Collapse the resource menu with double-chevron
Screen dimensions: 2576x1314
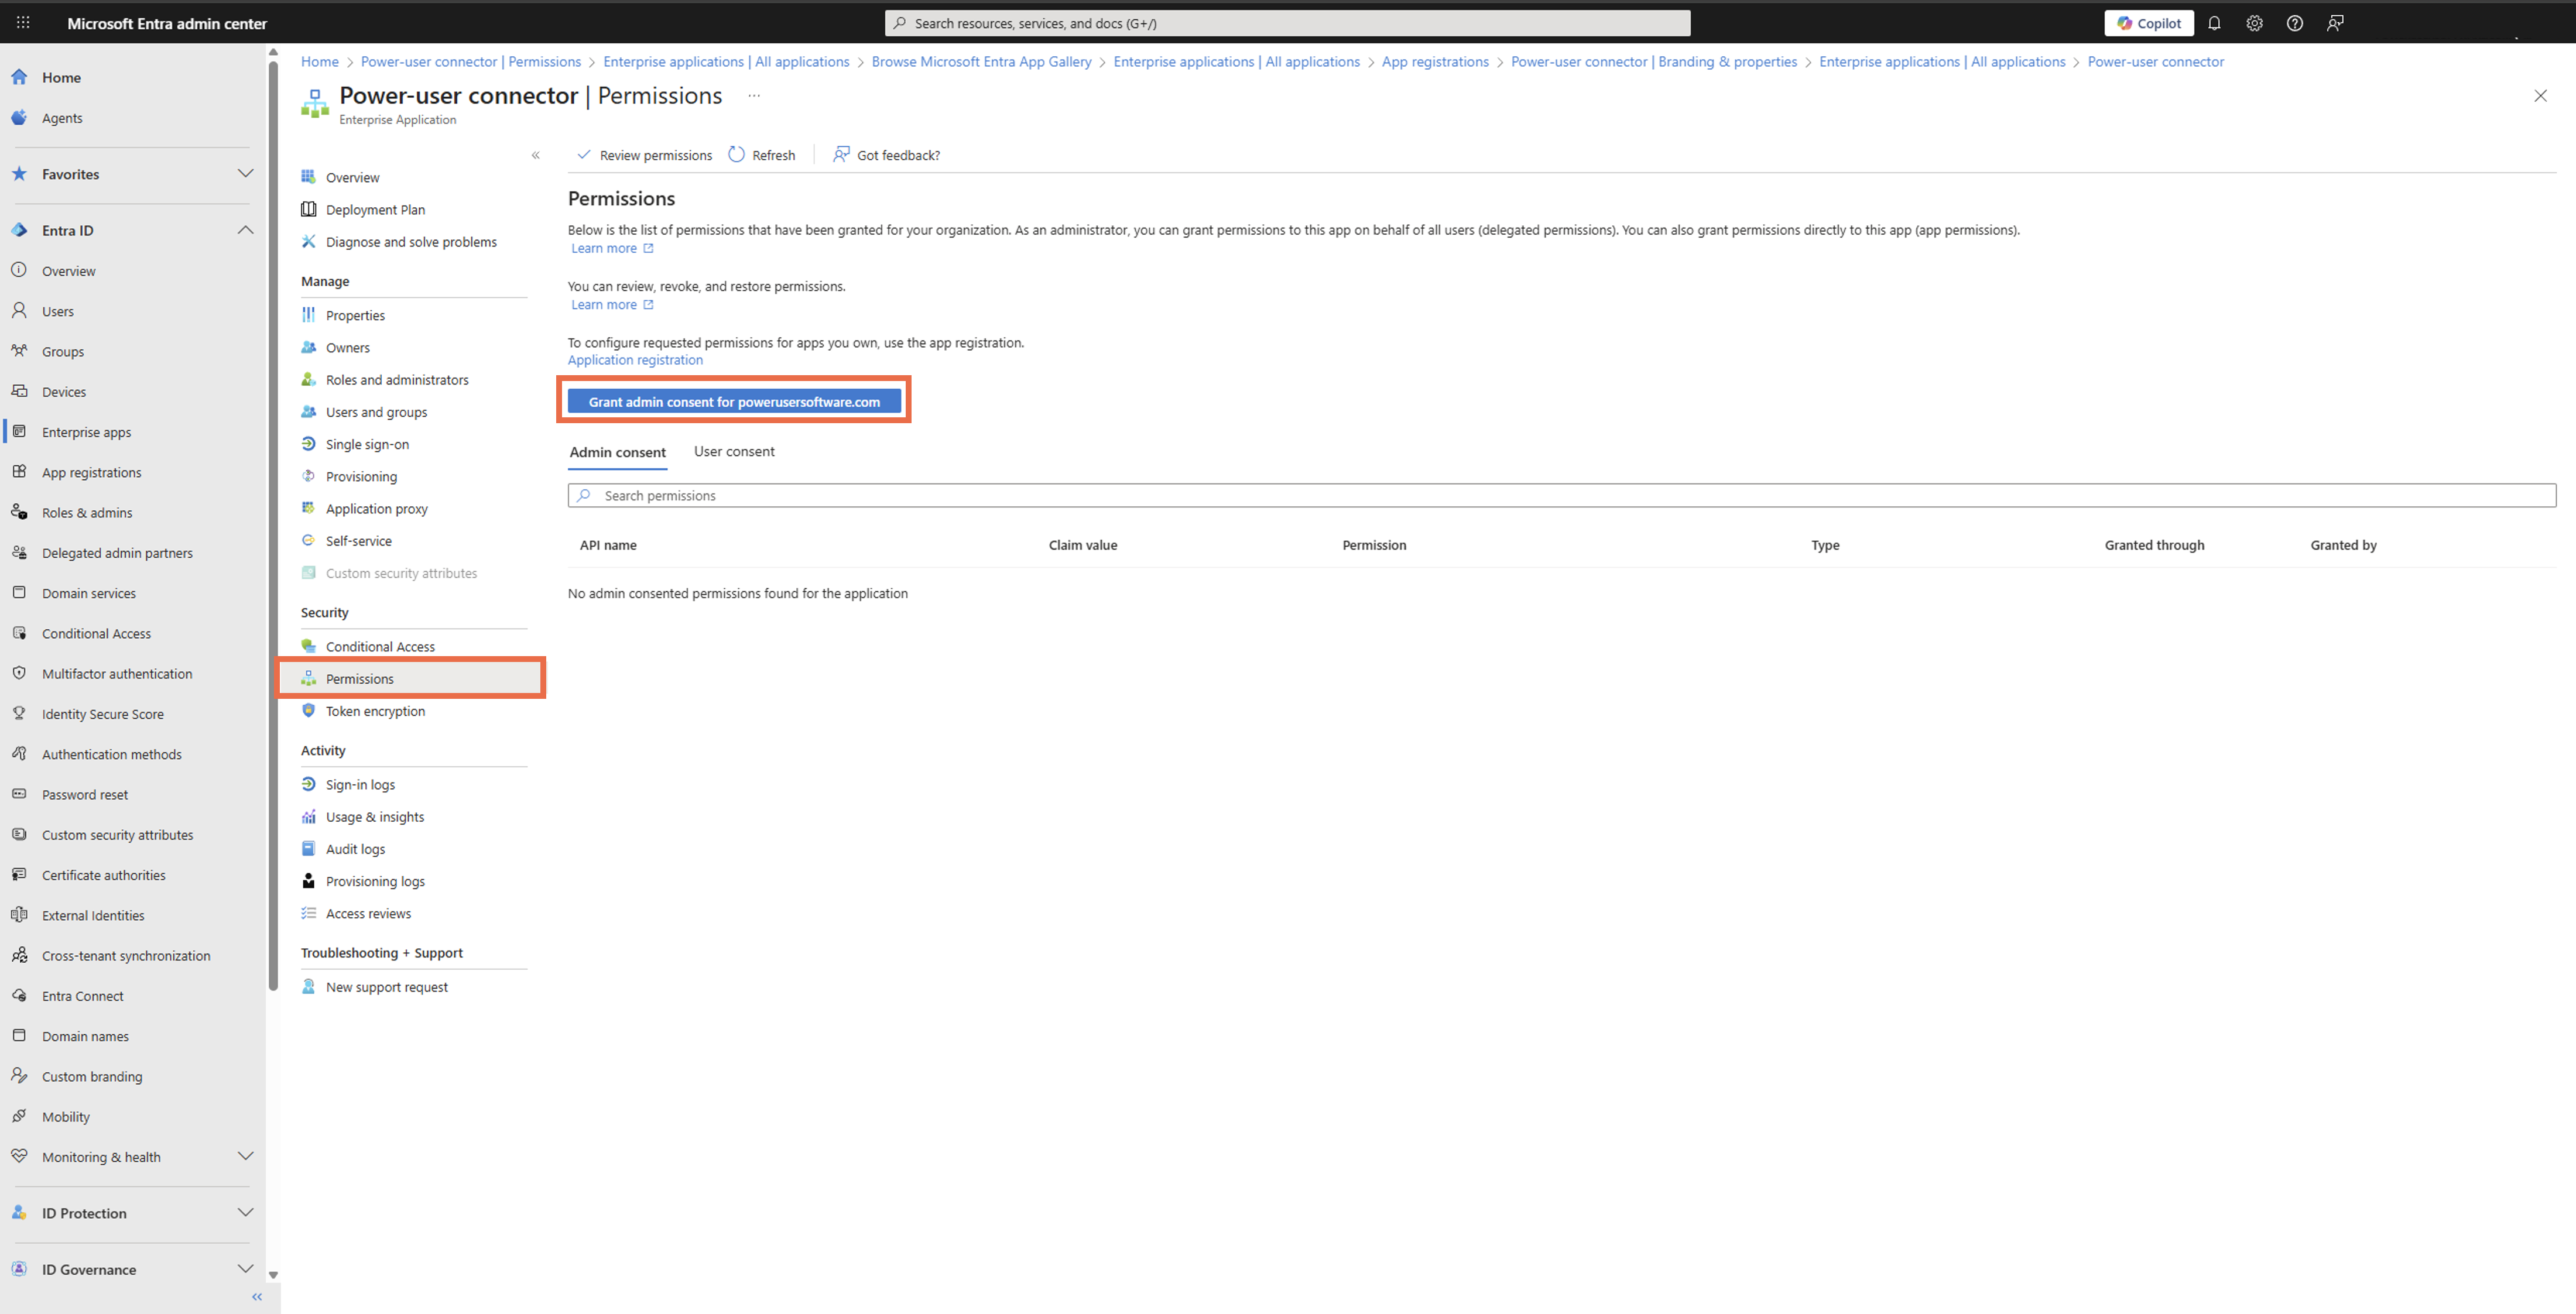point(536,155)
